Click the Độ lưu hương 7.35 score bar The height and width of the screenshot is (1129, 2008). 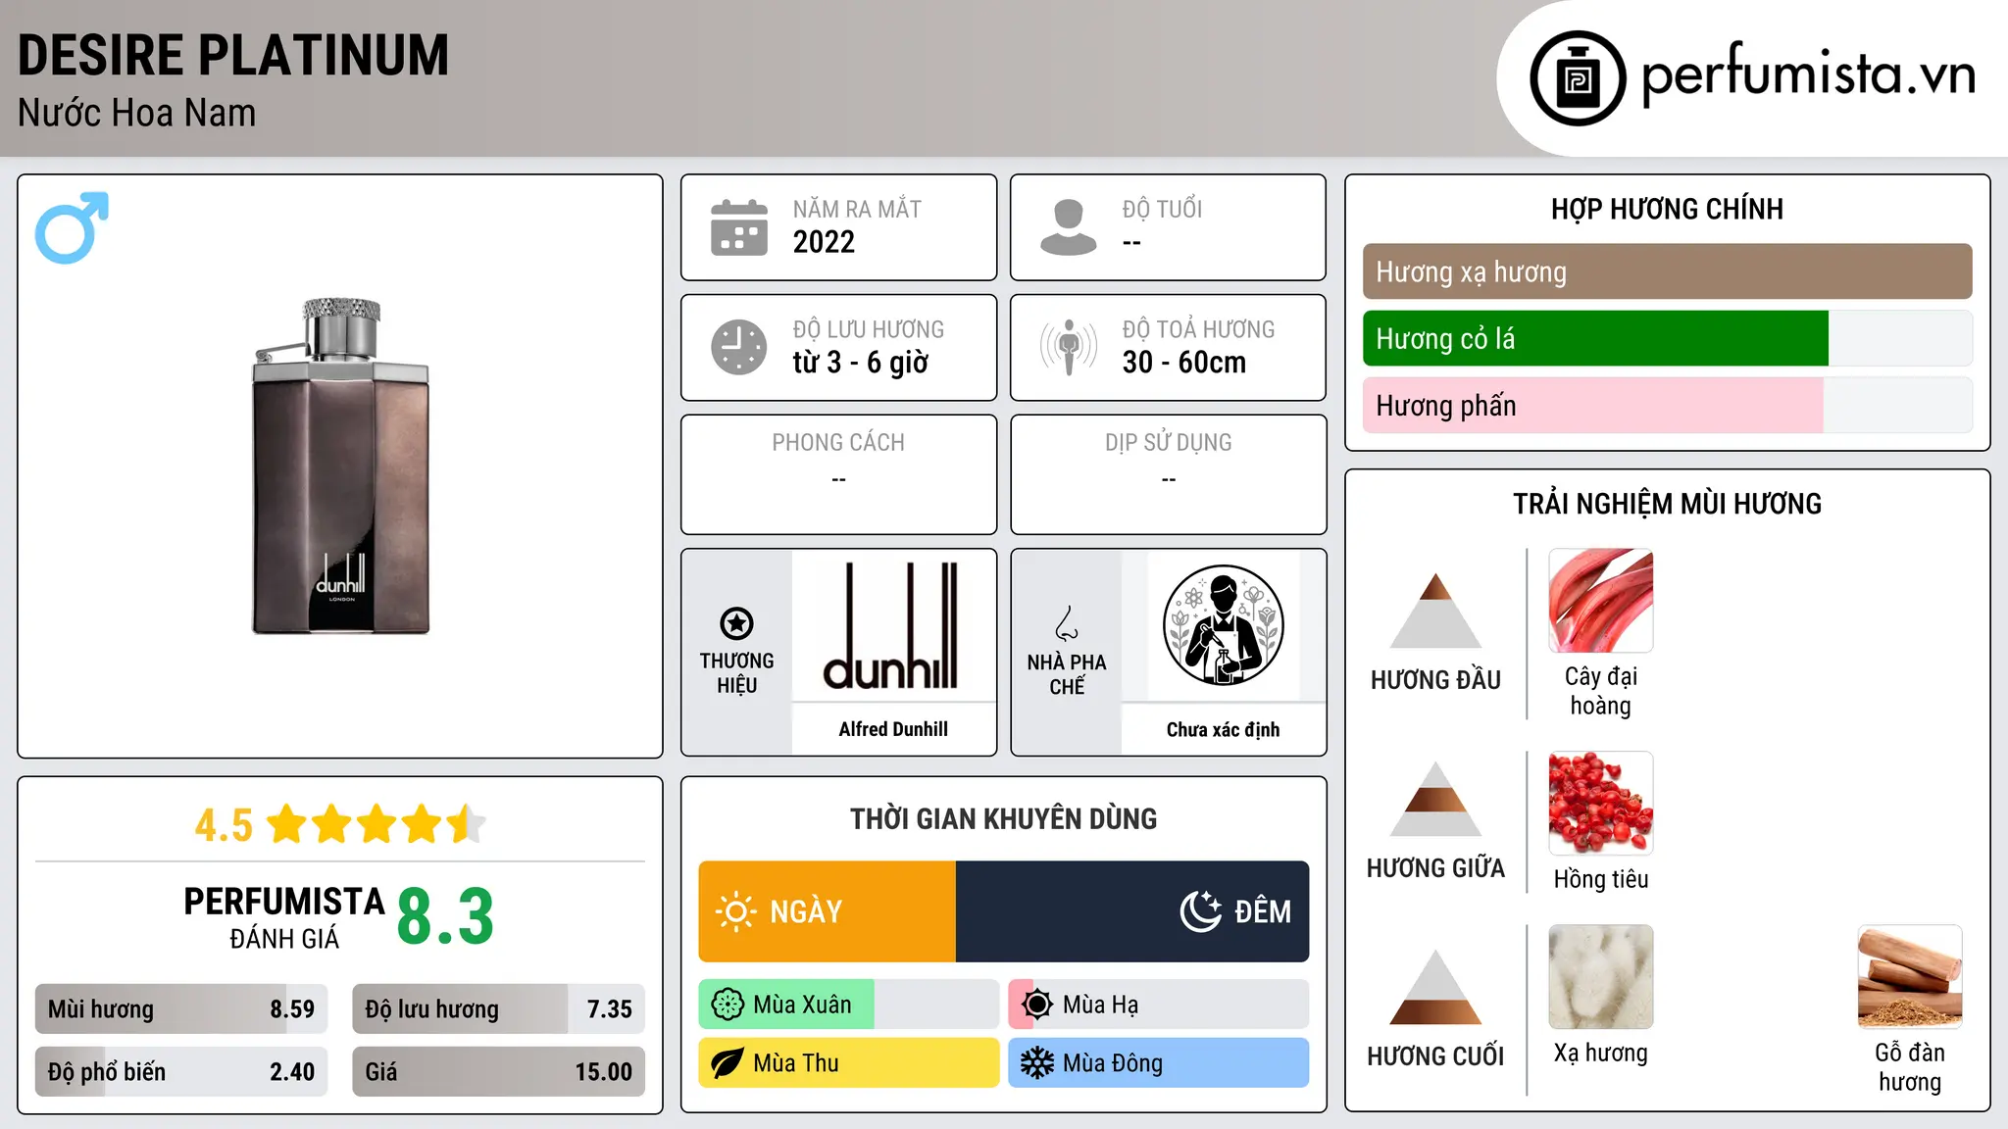click(x=498, y=1009)
